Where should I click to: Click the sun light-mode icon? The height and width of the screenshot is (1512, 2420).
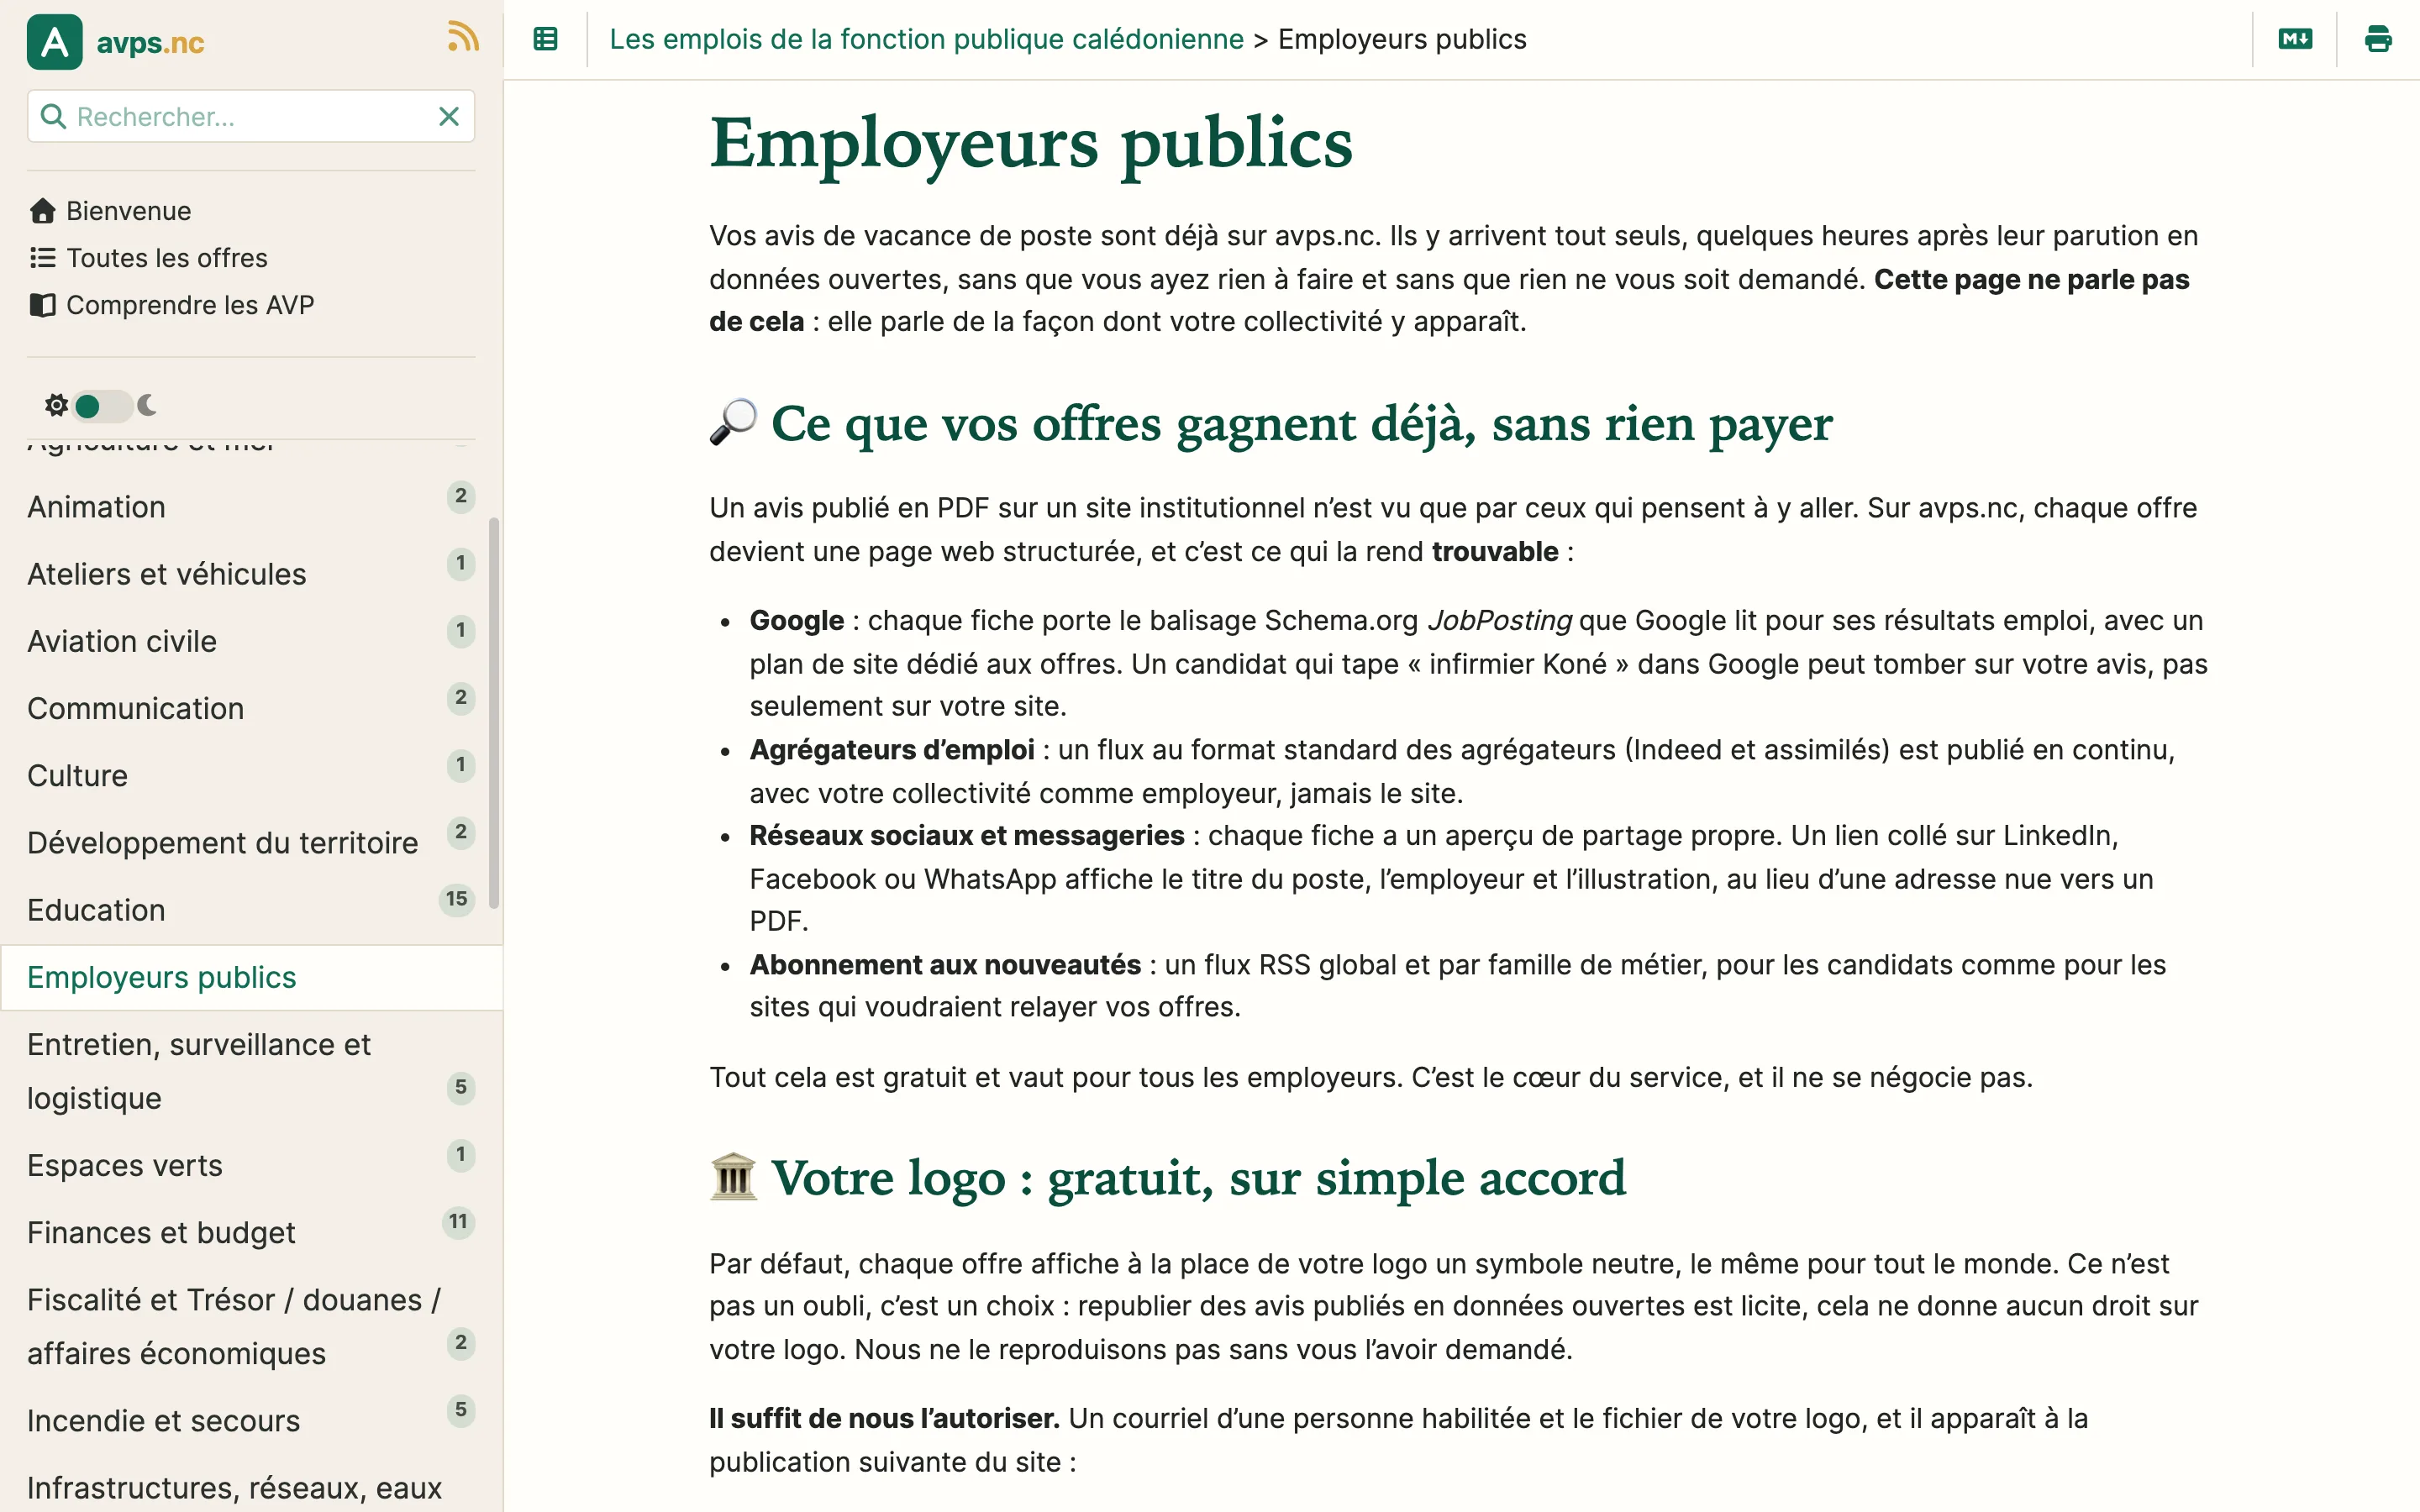56,405
